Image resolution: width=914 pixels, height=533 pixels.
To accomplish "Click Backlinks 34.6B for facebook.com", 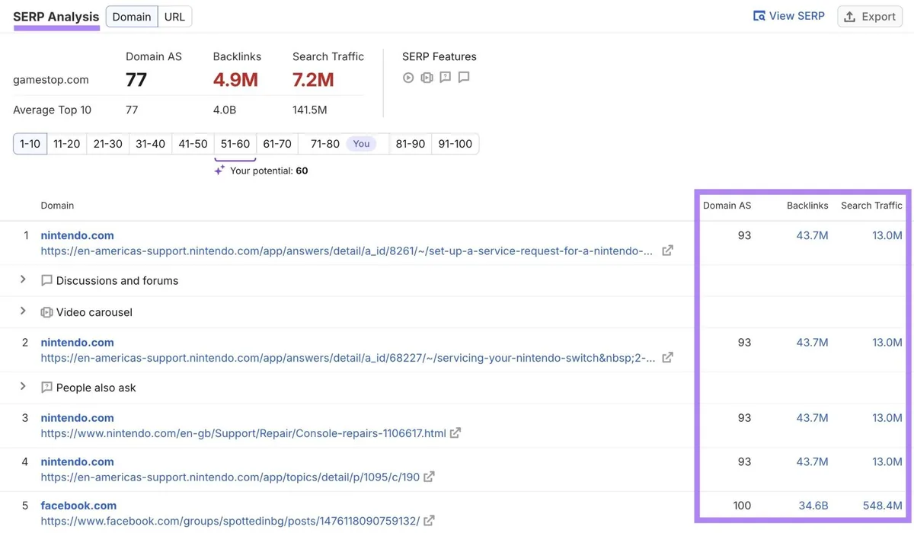I will coord(813,506).
